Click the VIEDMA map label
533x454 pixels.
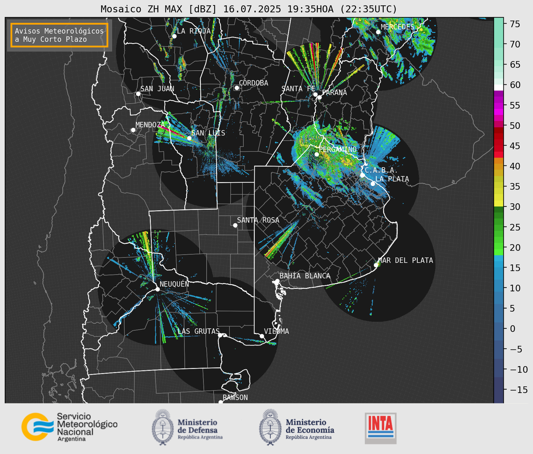[276, 332]
